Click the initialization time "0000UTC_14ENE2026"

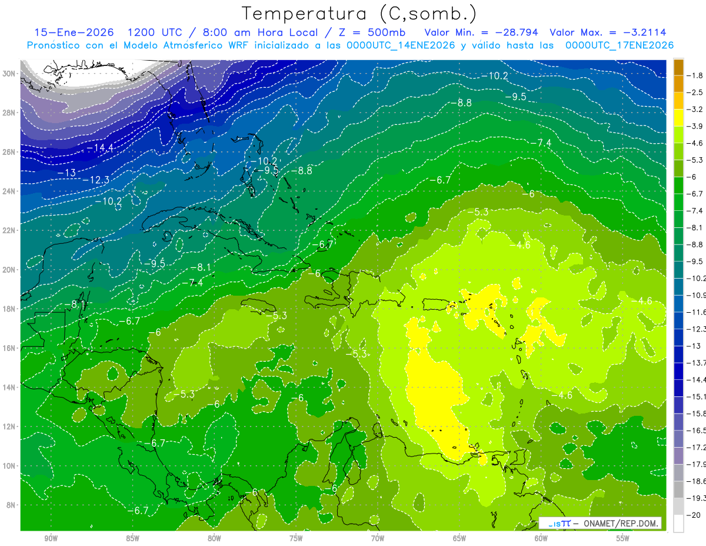[401, 45]
